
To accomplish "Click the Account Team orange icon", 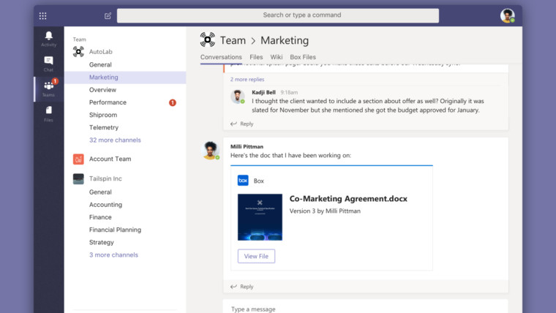I will point(78,159).
